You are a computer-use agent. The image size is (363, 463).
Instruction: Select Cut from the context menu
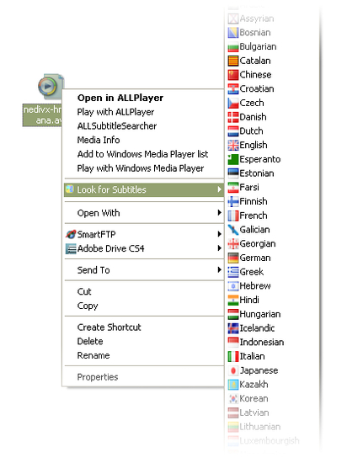click(x=84, y=292)
